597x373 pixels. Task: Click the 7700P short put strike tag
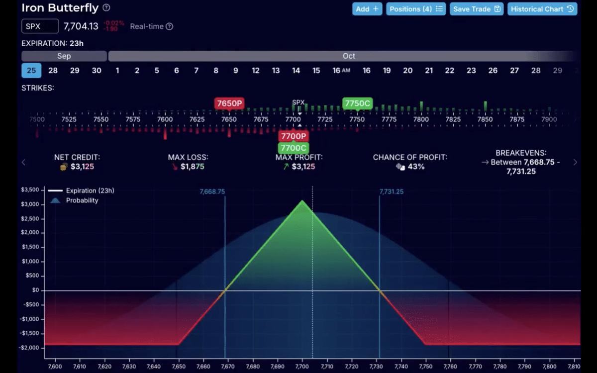coord(294,136)
